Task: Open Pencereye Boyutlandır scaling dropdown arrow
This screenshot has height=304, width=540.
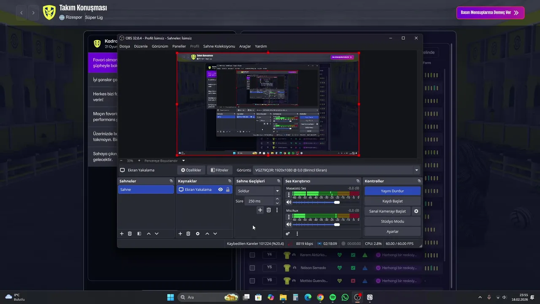Action: [184, 160]
